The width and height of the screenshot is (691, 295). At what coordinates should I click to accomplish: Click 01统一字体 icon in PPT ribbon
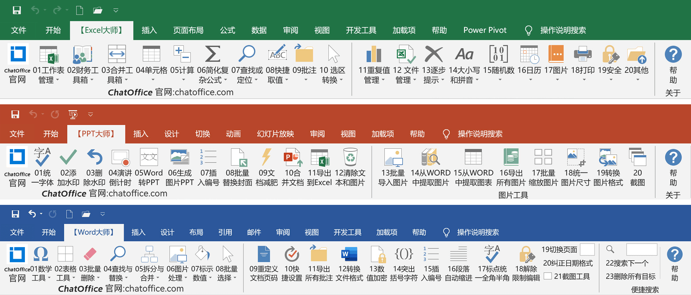pos(42,157)
